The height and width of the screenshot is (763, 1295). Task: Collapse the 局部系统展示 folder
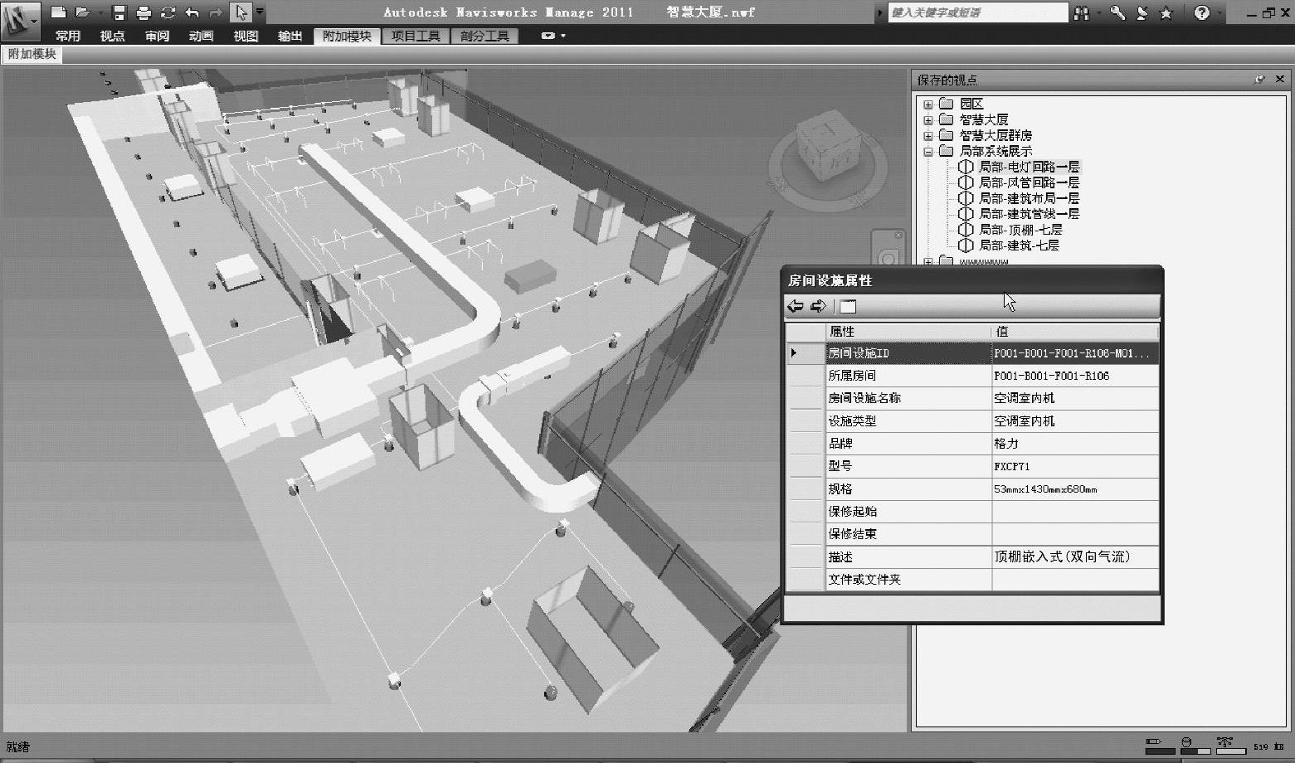[x=927, y=152]
